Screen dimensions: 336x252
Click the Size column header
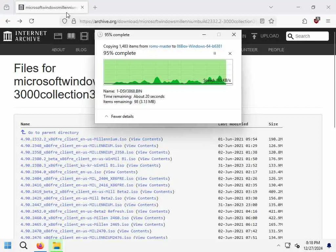(x=273, y=124)
